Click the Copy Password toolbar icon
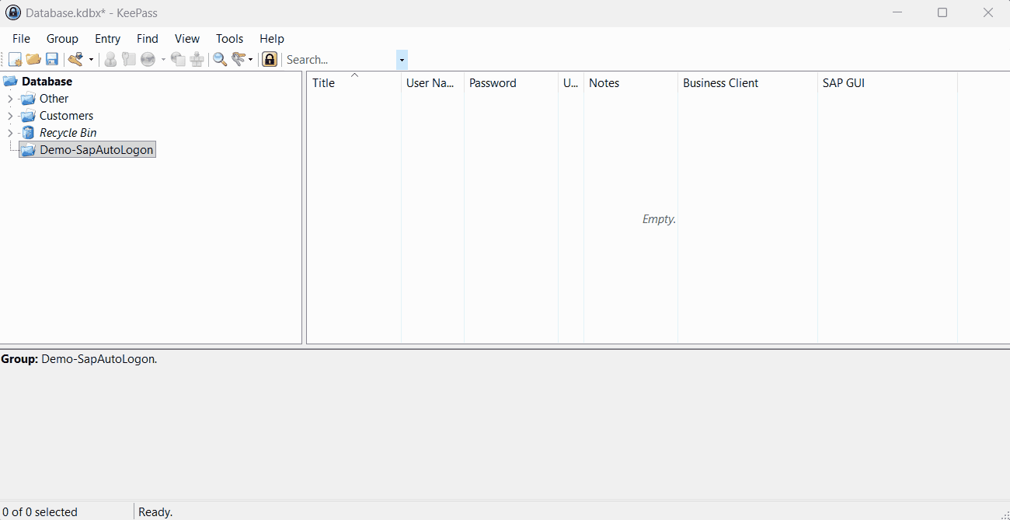This screenshot has width=1010, height=520. coord(129,59)
